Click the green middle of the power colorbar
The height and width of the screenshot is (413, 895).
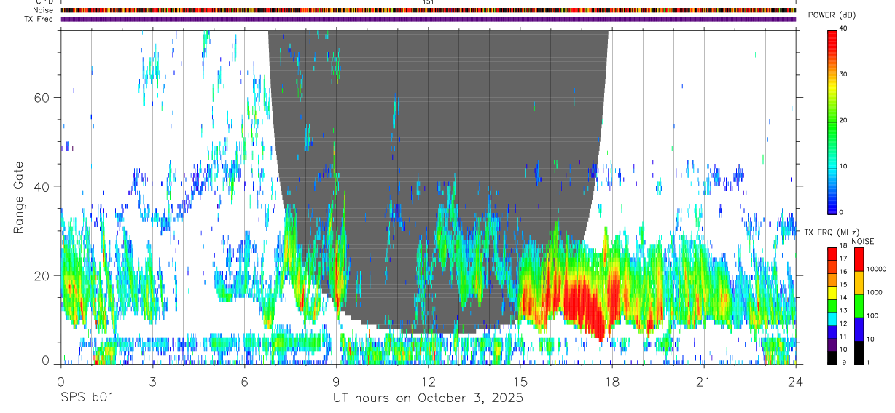point(832,120)
